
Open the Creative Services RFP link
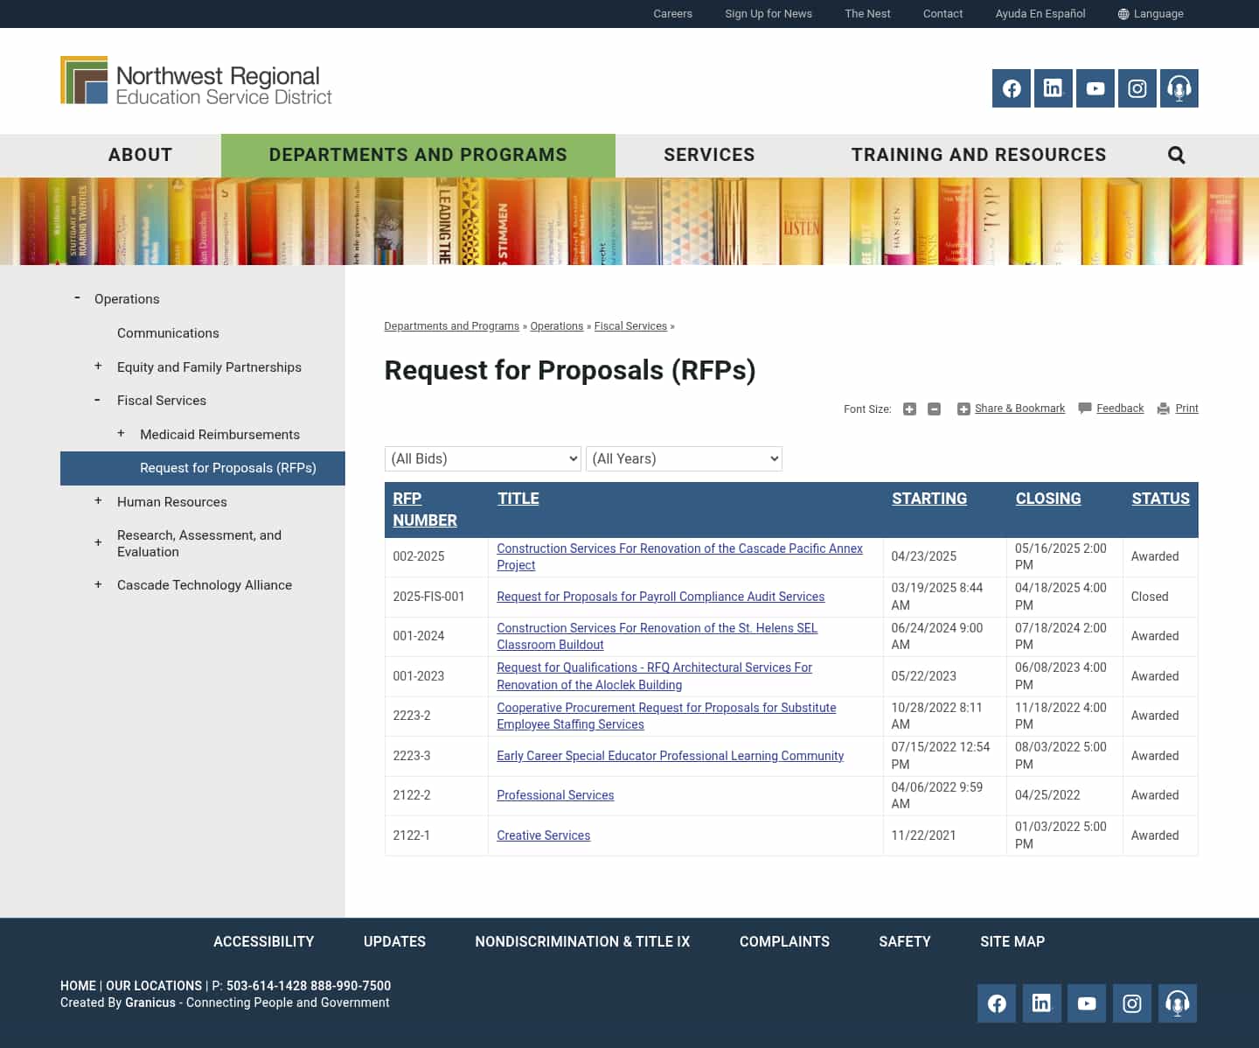[543, 835]
